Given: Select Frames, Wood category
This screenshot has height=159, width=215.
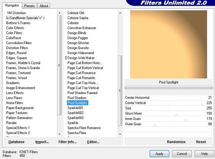Looking at the screenshot, I should pyautogui.click(x=16, y=78).
